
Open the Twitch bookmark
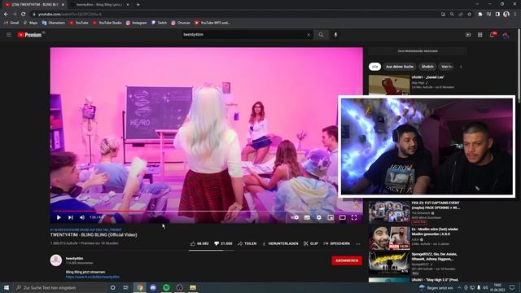pyautogui.click(x=160, y=23)
